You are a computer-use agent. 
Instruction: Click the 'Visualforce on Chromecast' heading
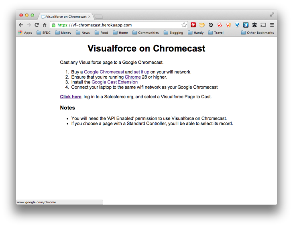[146, 49]
